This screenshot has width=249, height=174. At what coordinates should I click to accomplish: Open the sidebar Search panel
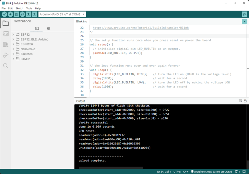(6, 66)
